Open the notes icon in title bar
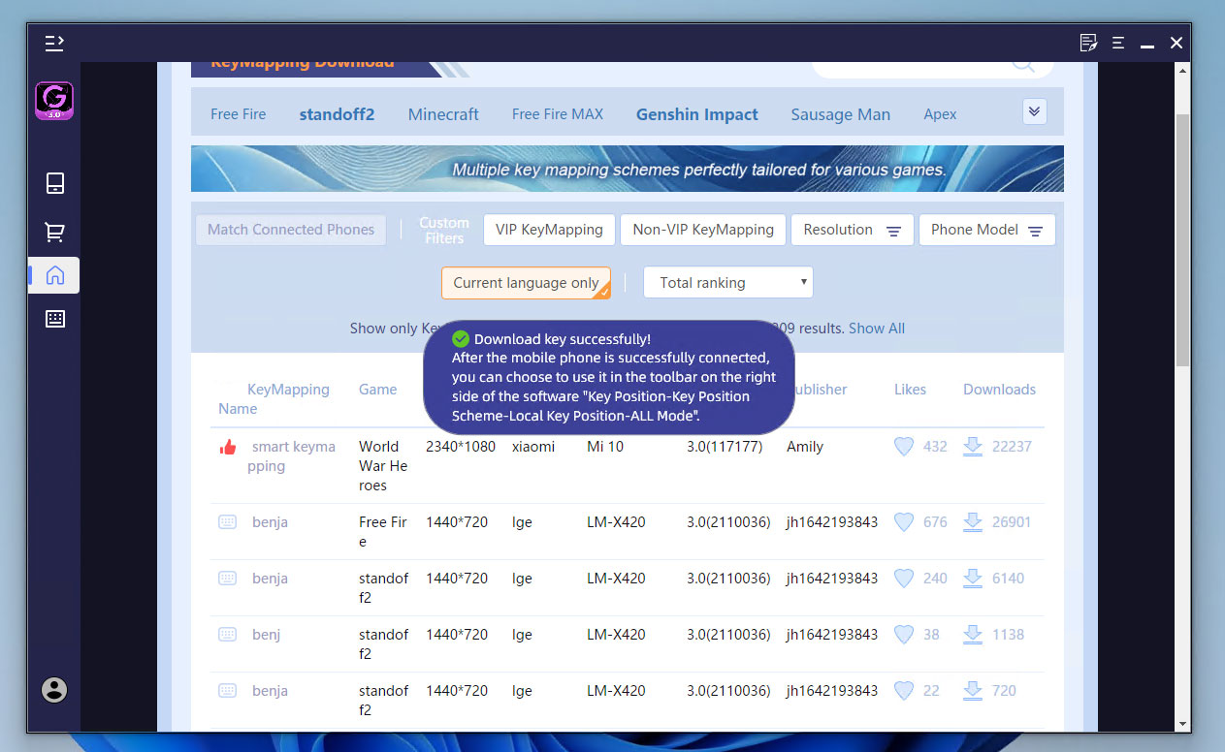The height and width of the screenshot is (752, 1225). 1088,43
